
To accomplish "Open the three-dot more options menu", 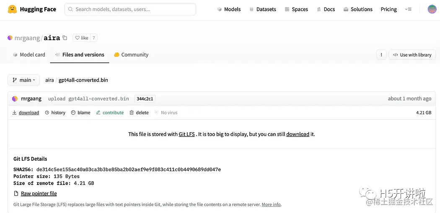I will point(381,55).
